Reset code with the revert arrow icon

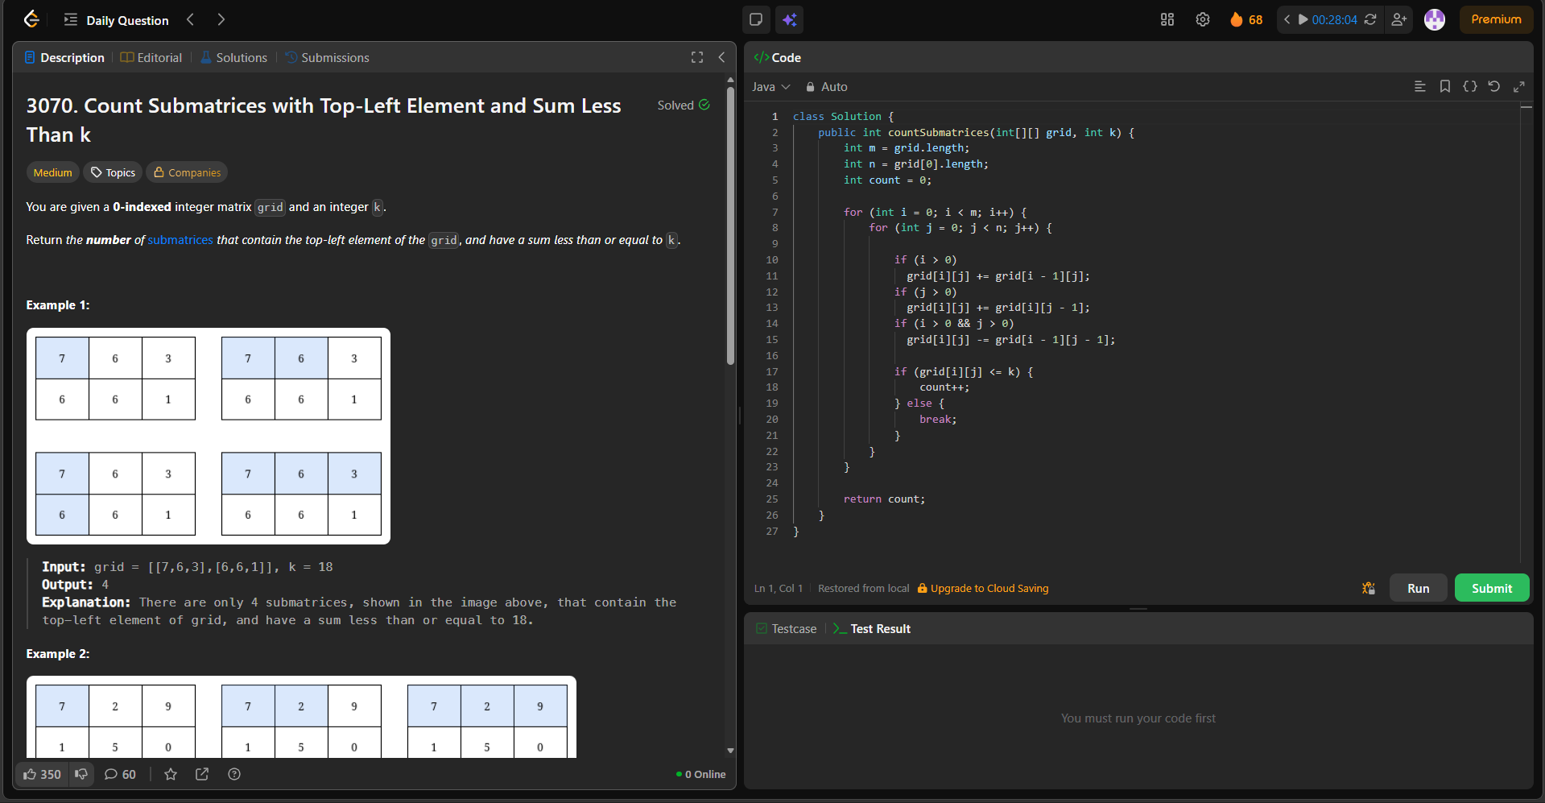click(1493, 87)
